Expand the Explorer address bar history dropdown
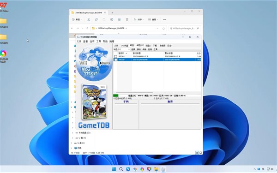Screen dimensions: 277x173 pos(157,29)
